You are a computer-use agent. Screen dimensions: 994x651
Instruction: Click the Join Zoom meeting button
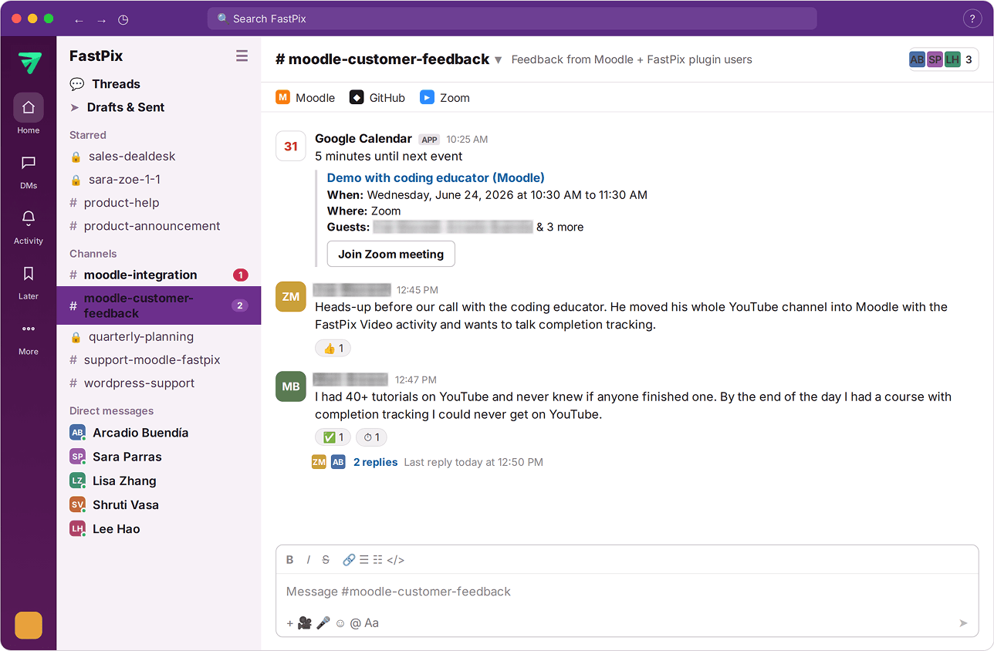click(391, 254)
